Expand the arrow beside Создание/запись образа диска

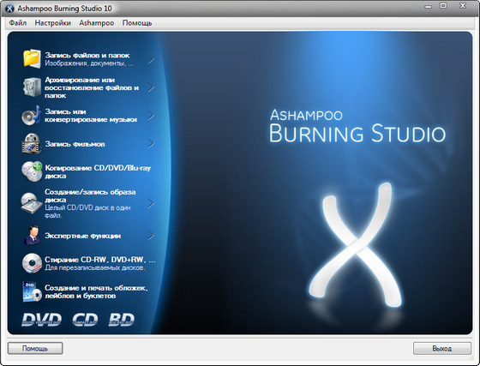151,203
